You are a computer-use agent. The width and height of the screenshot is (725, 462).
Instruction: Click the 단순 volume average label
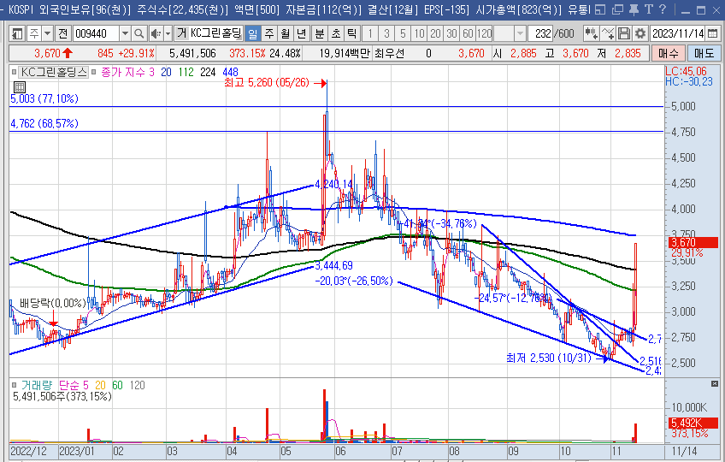pos(69,385)
